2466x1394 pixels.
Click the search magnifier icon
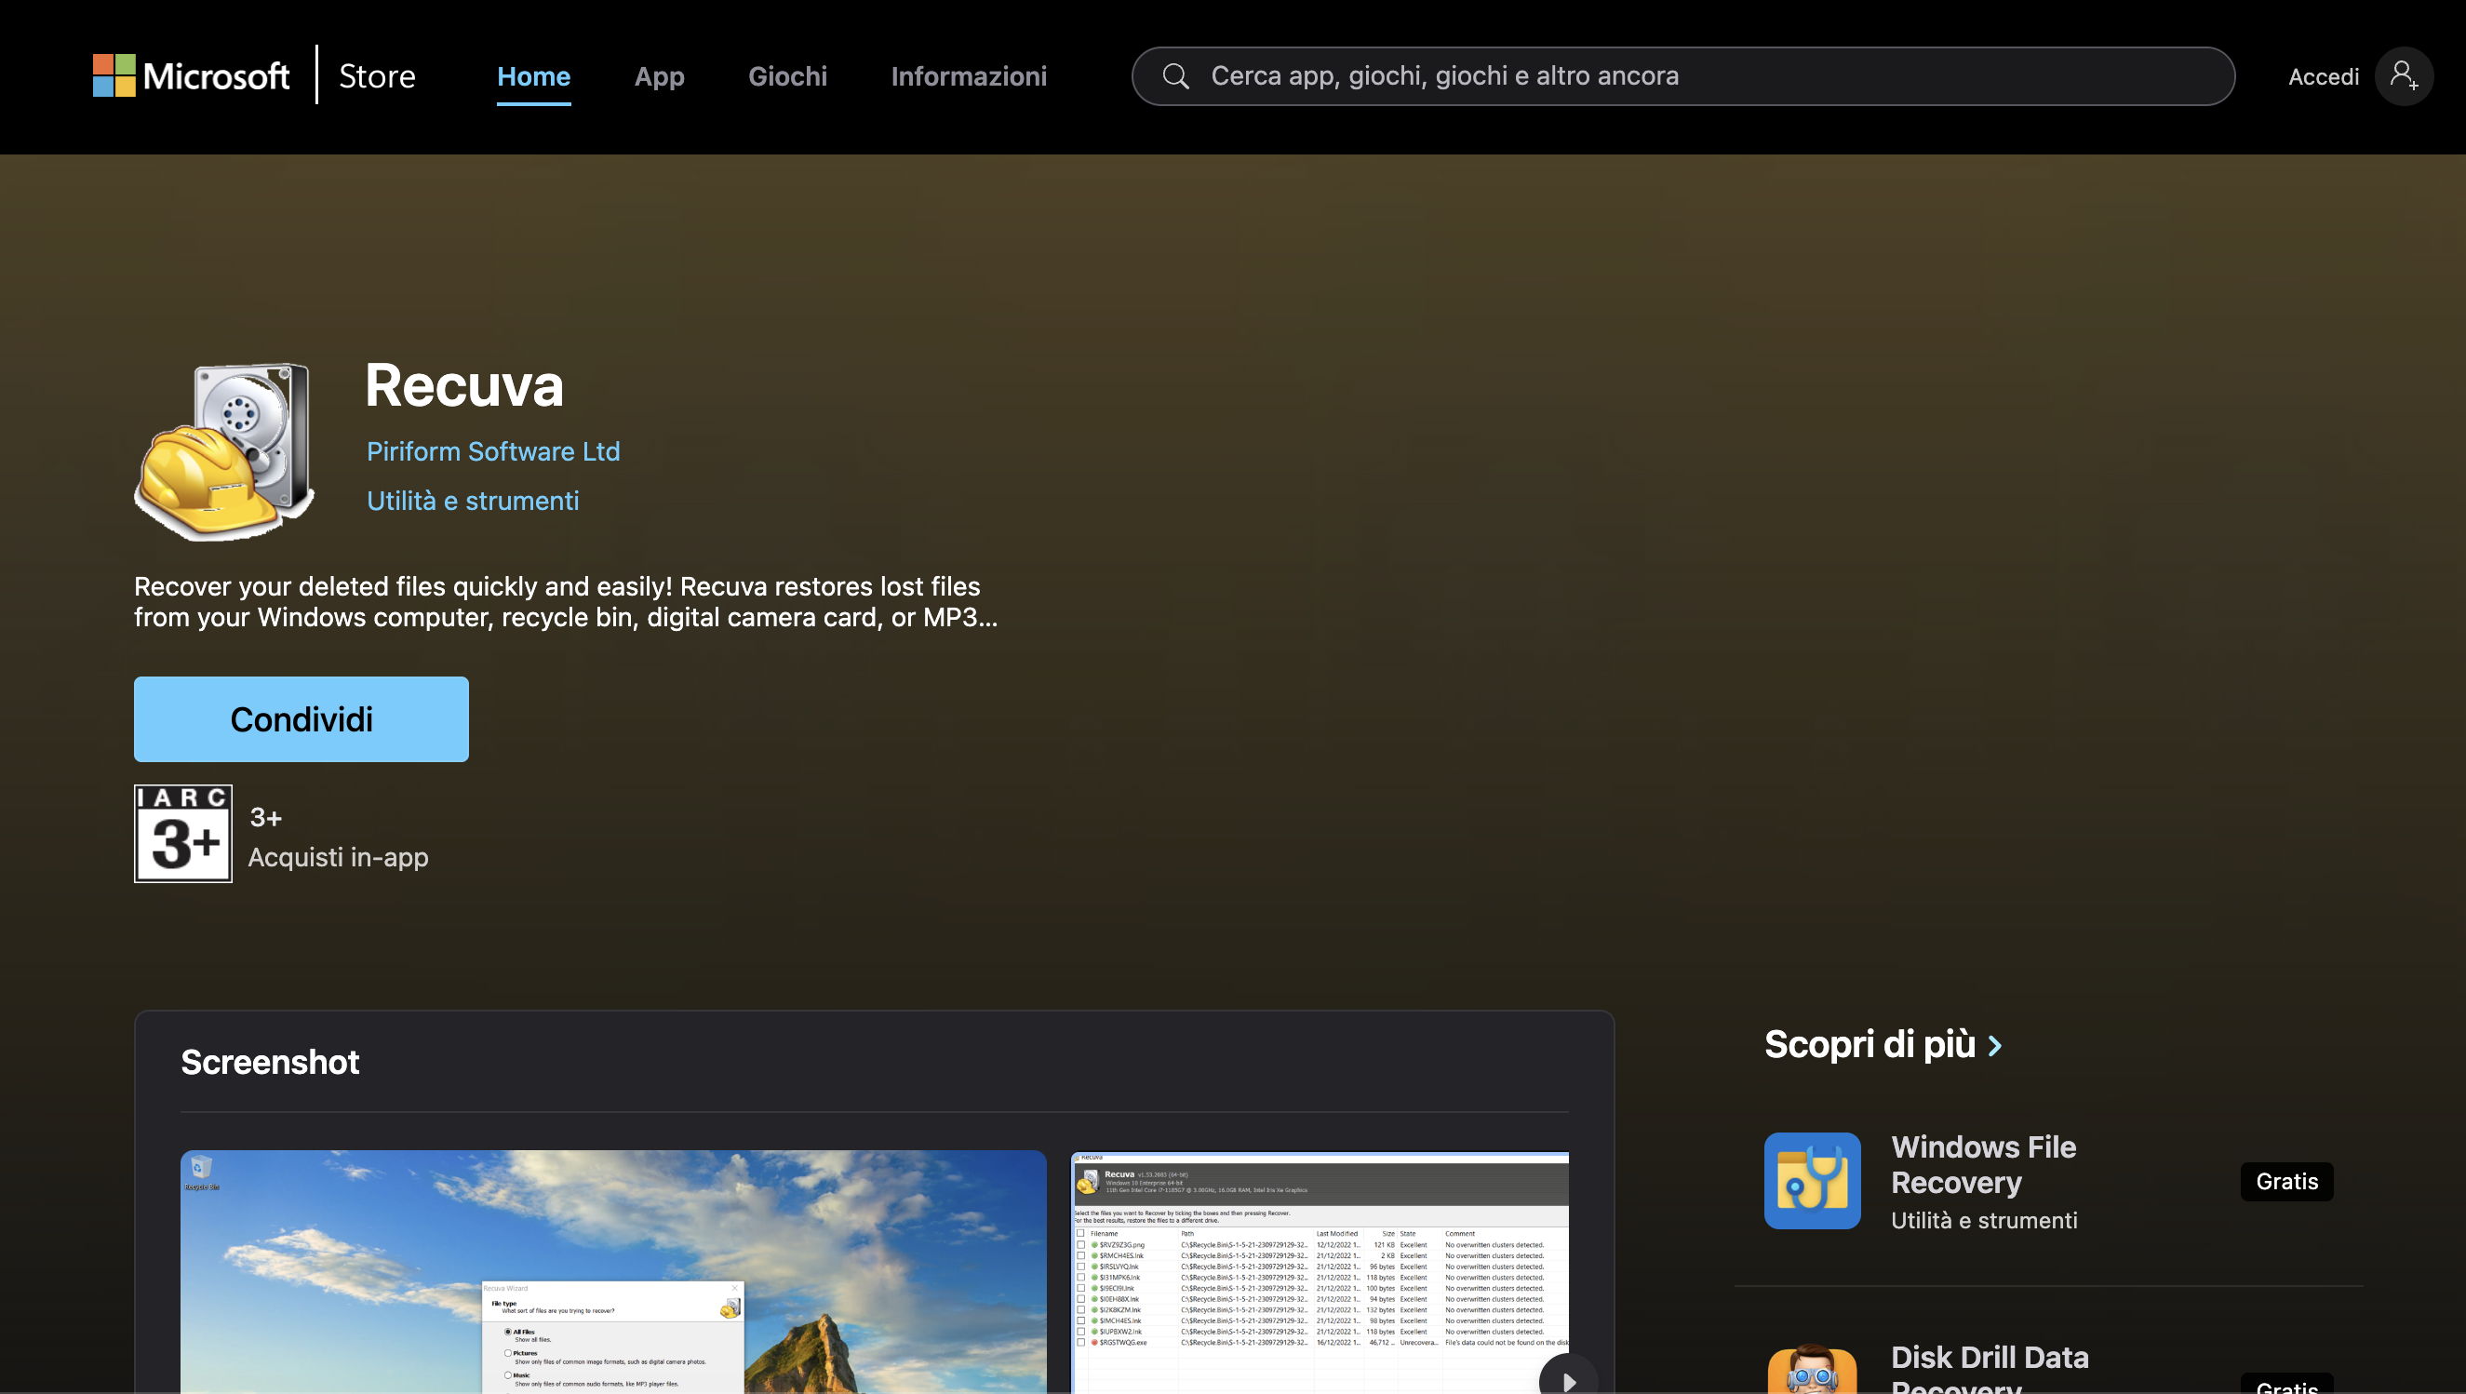(1175, 75)
